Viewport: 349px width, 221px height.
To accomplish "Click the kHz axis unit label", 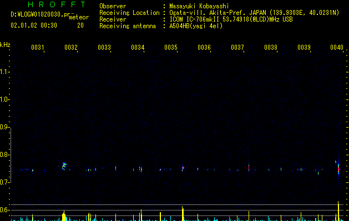I will click(5, 45).
